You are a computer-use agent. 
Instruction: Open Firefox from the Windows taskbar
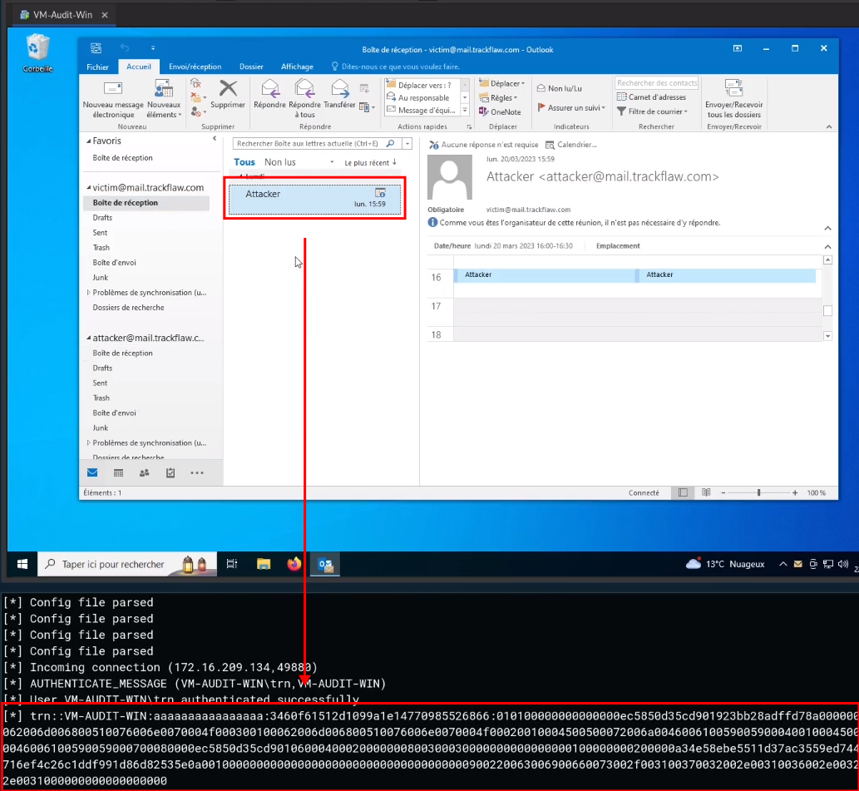[294, 565]
